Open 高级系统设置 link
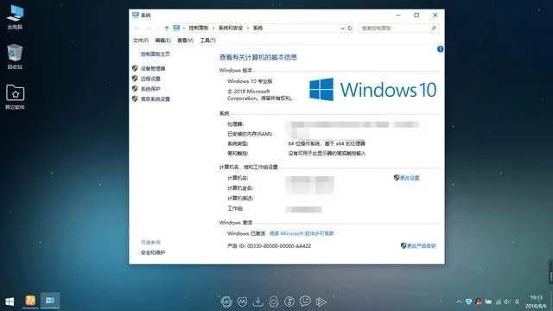Screen dimensions: 553x311 click(156, 99)
